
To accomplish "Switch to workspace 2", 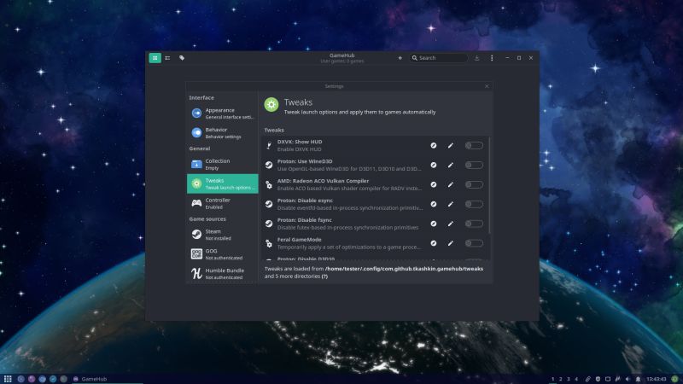I will tap(561, 379).
